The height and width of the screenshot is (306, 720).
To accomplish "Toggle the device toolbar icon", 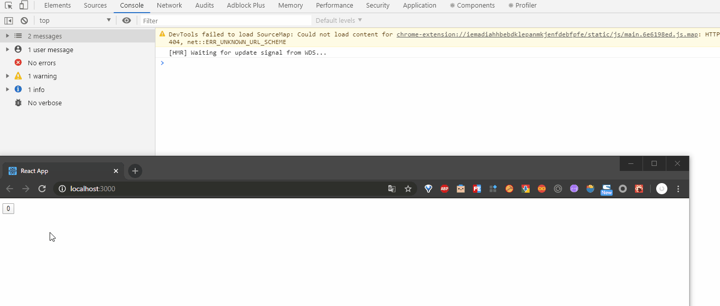I will (23, 6).
